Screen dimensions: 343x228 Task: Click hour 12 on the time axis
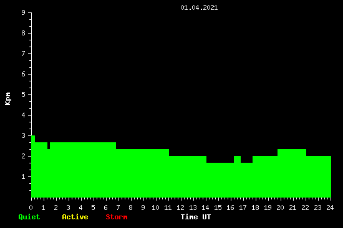tap(180, 207)
